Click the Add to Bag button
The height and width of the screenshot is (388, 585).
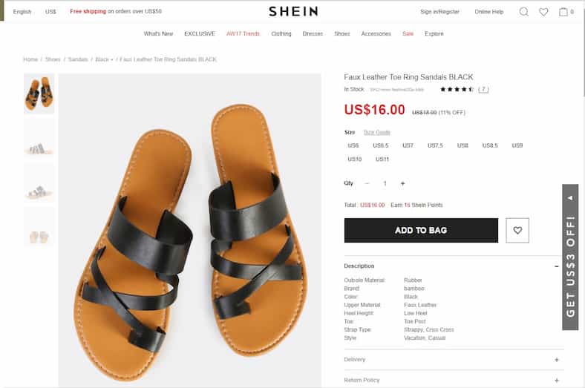point(421,230)
